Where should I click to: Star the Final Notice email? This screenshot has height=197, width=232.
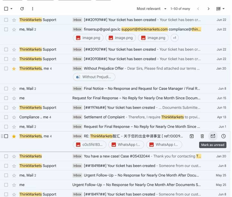[14, 89]
